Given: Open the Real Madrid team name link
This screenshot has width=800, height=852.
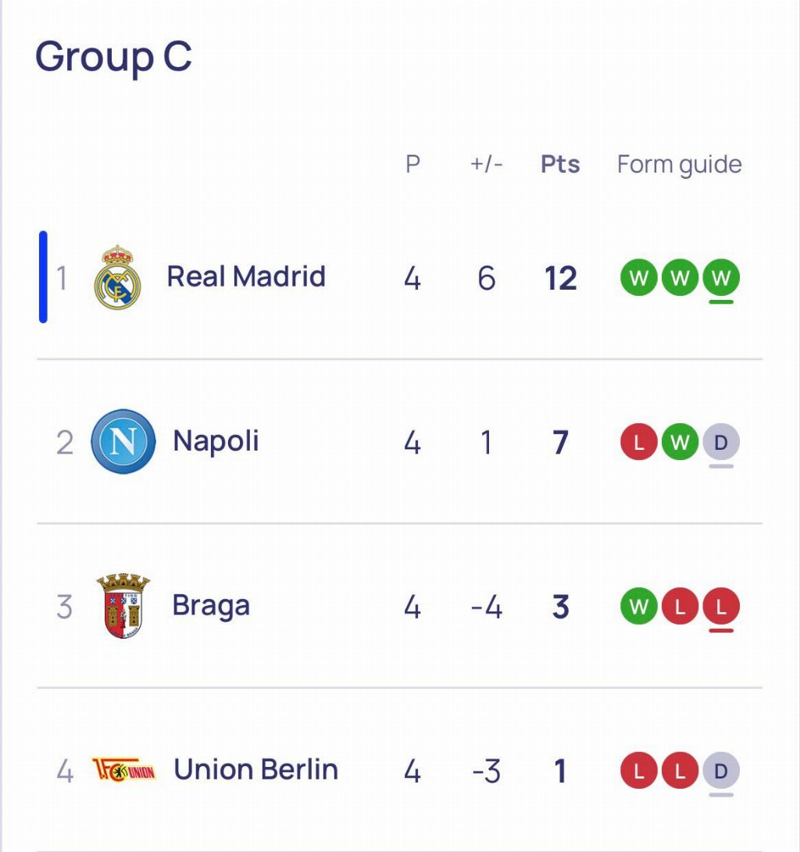Looking at the screenshot, I should pyautogui.click(x=246, y=276).
